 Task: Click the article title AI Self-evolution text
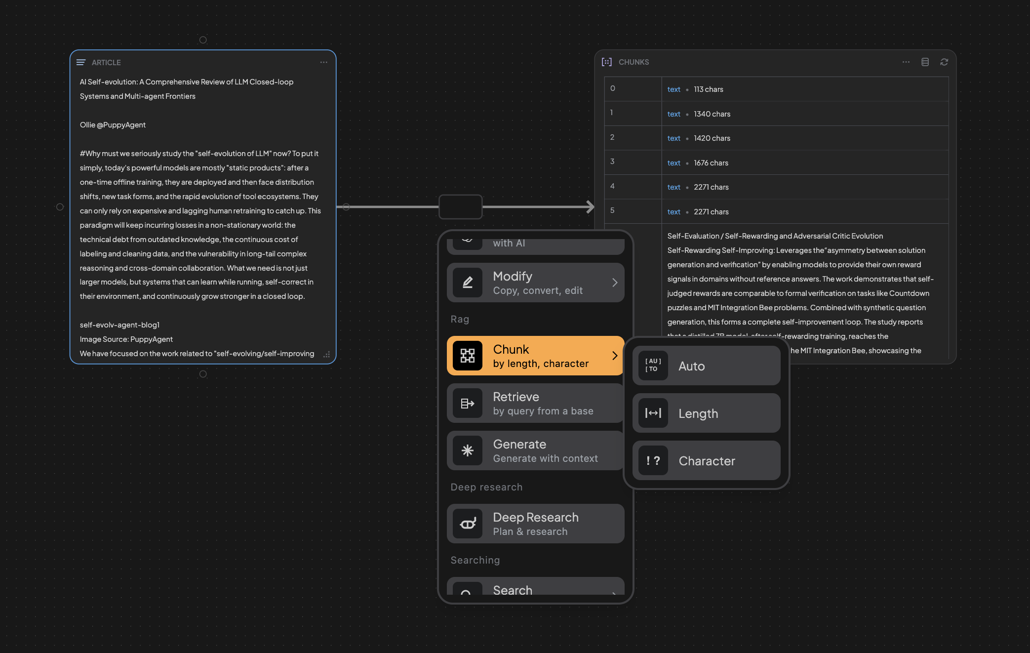(187, 89)
